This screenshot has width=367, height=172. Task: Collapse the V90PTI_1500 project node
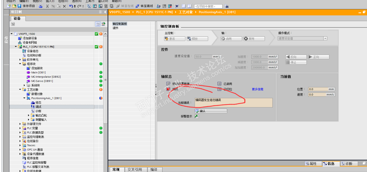click(x=11, y=34)
